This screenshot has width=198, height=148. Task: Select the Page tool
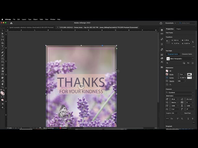pyautogui.click(x=2, y=37)
